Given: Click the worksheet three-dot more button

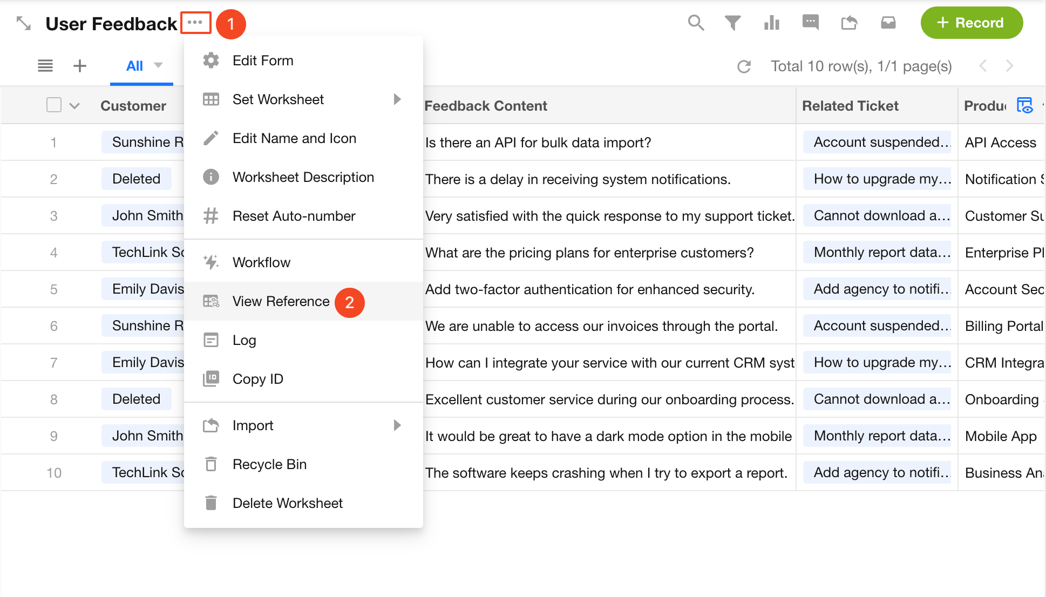Looking at the screenshot, I should [x=195, y=23].
